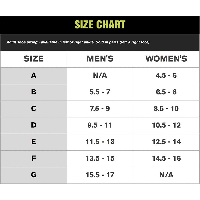Select the men's 5.5 - 7 cell

point(100,92)
